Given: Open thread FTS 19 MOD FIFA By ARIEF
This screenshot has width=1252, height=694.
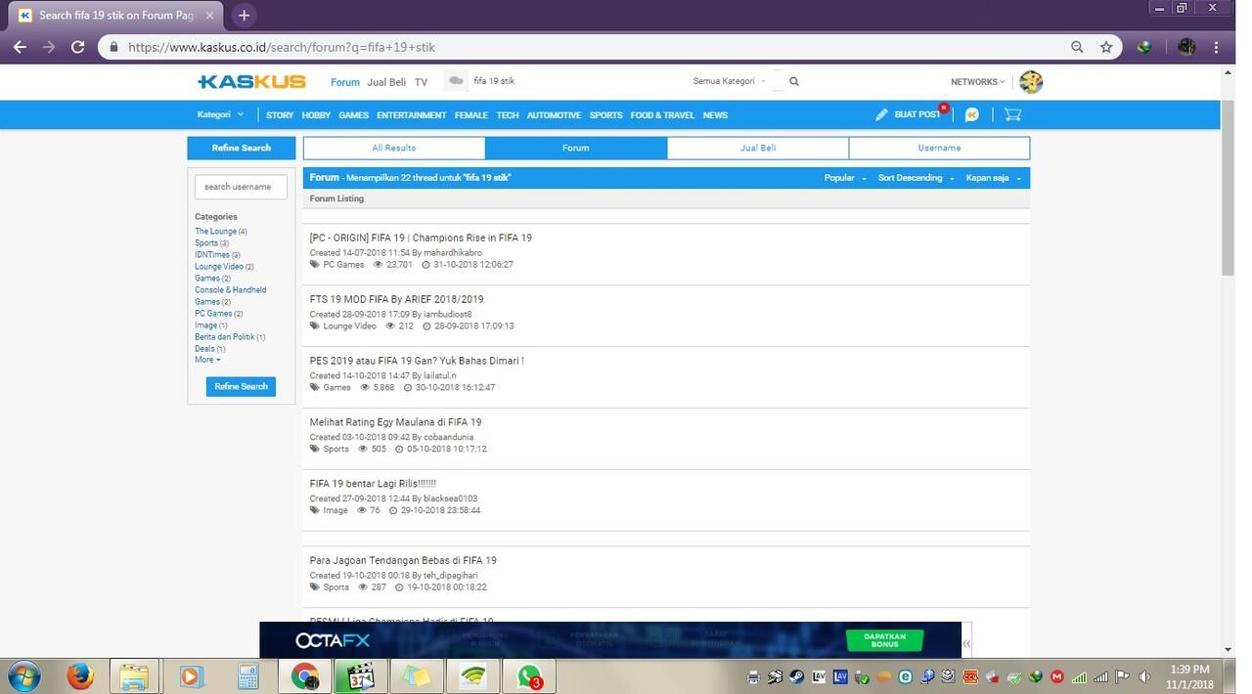Looking at the screenshot, I should 396,299.
